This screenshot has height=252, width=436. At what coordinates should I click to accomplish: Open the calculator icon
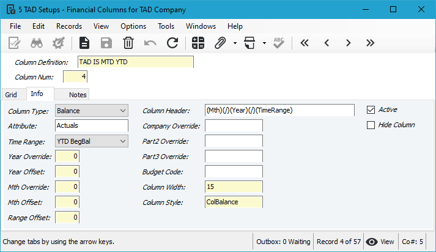198,43
